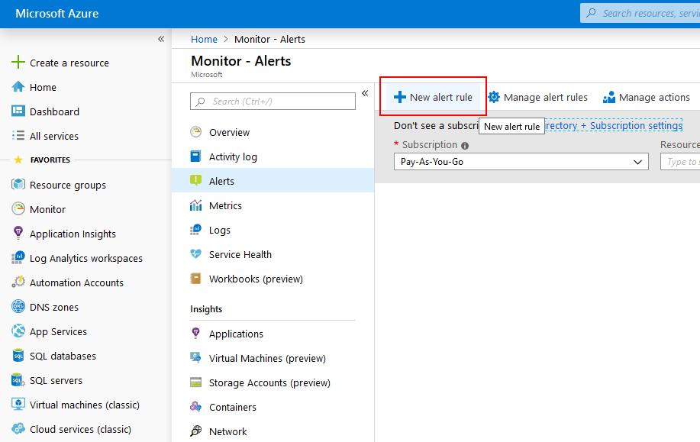The width and height of the screenshot is (700, 442).
Task: Collapse the Monitor resource menu
Action: [365, 93]
